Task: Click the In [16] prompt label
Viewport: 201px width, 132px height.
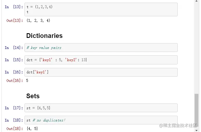Action: point(14,72)
